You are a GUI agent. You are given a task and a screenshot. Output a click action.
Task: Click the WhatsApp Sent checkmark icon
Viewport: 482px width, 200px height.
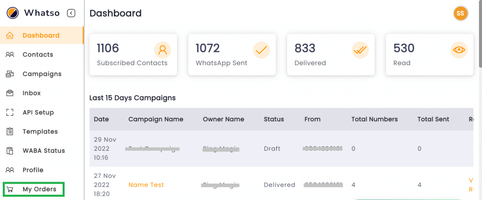coord(261,50)
